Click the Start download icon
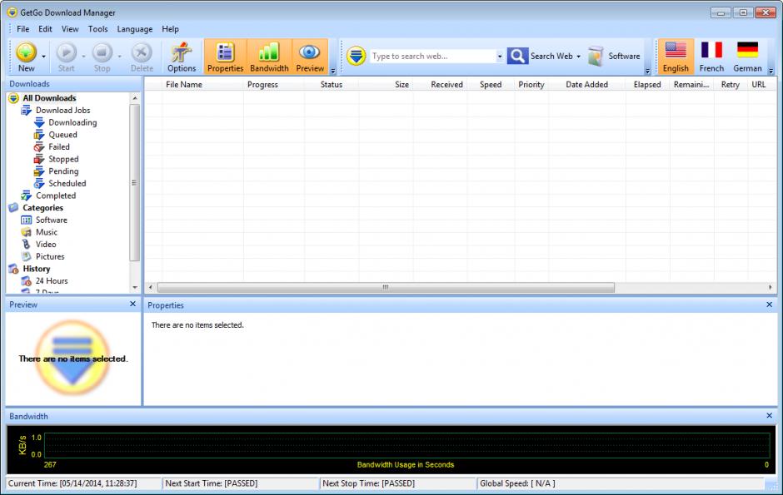The height and width of the screenshot is (495, 783). (x=66, y=52)
